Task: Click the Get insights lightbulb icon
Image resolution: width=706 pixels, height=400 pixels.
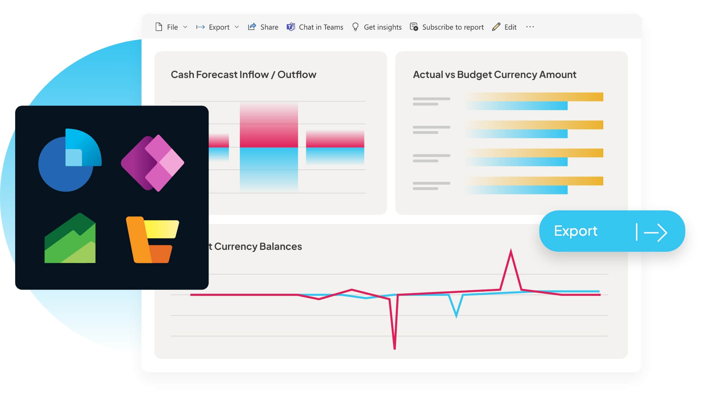Action: (x=355, y=27)
